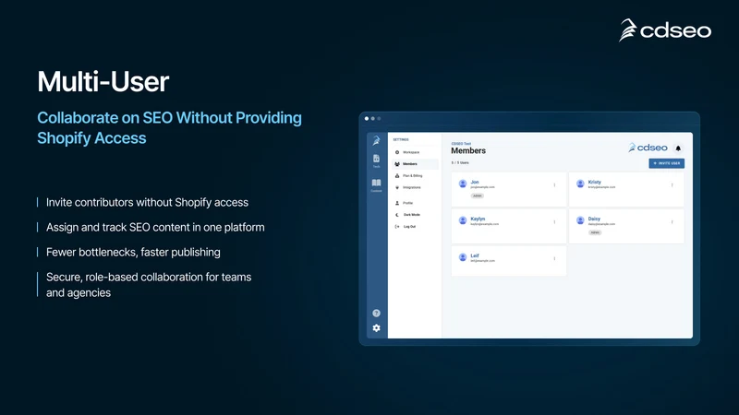Click the cdseo logo in the app header

tap(648, 148)
